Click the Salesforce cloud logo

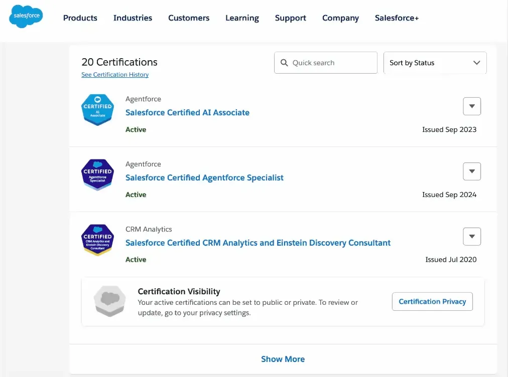pyautogui.click(x=26, y=16)
